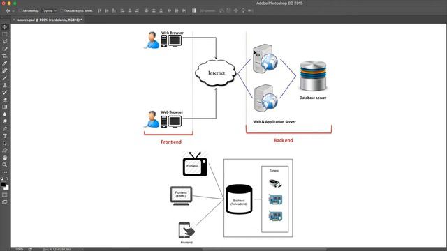Close the source.psd document tab
The image size is (447, 251).
(14, 20)
